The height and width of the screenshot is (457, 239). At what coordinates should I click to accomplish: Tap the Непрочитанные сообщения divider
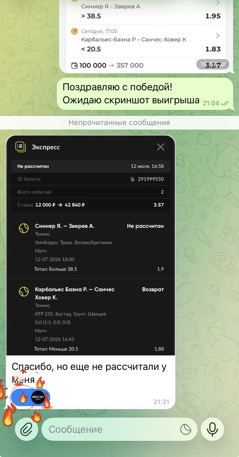119,123
